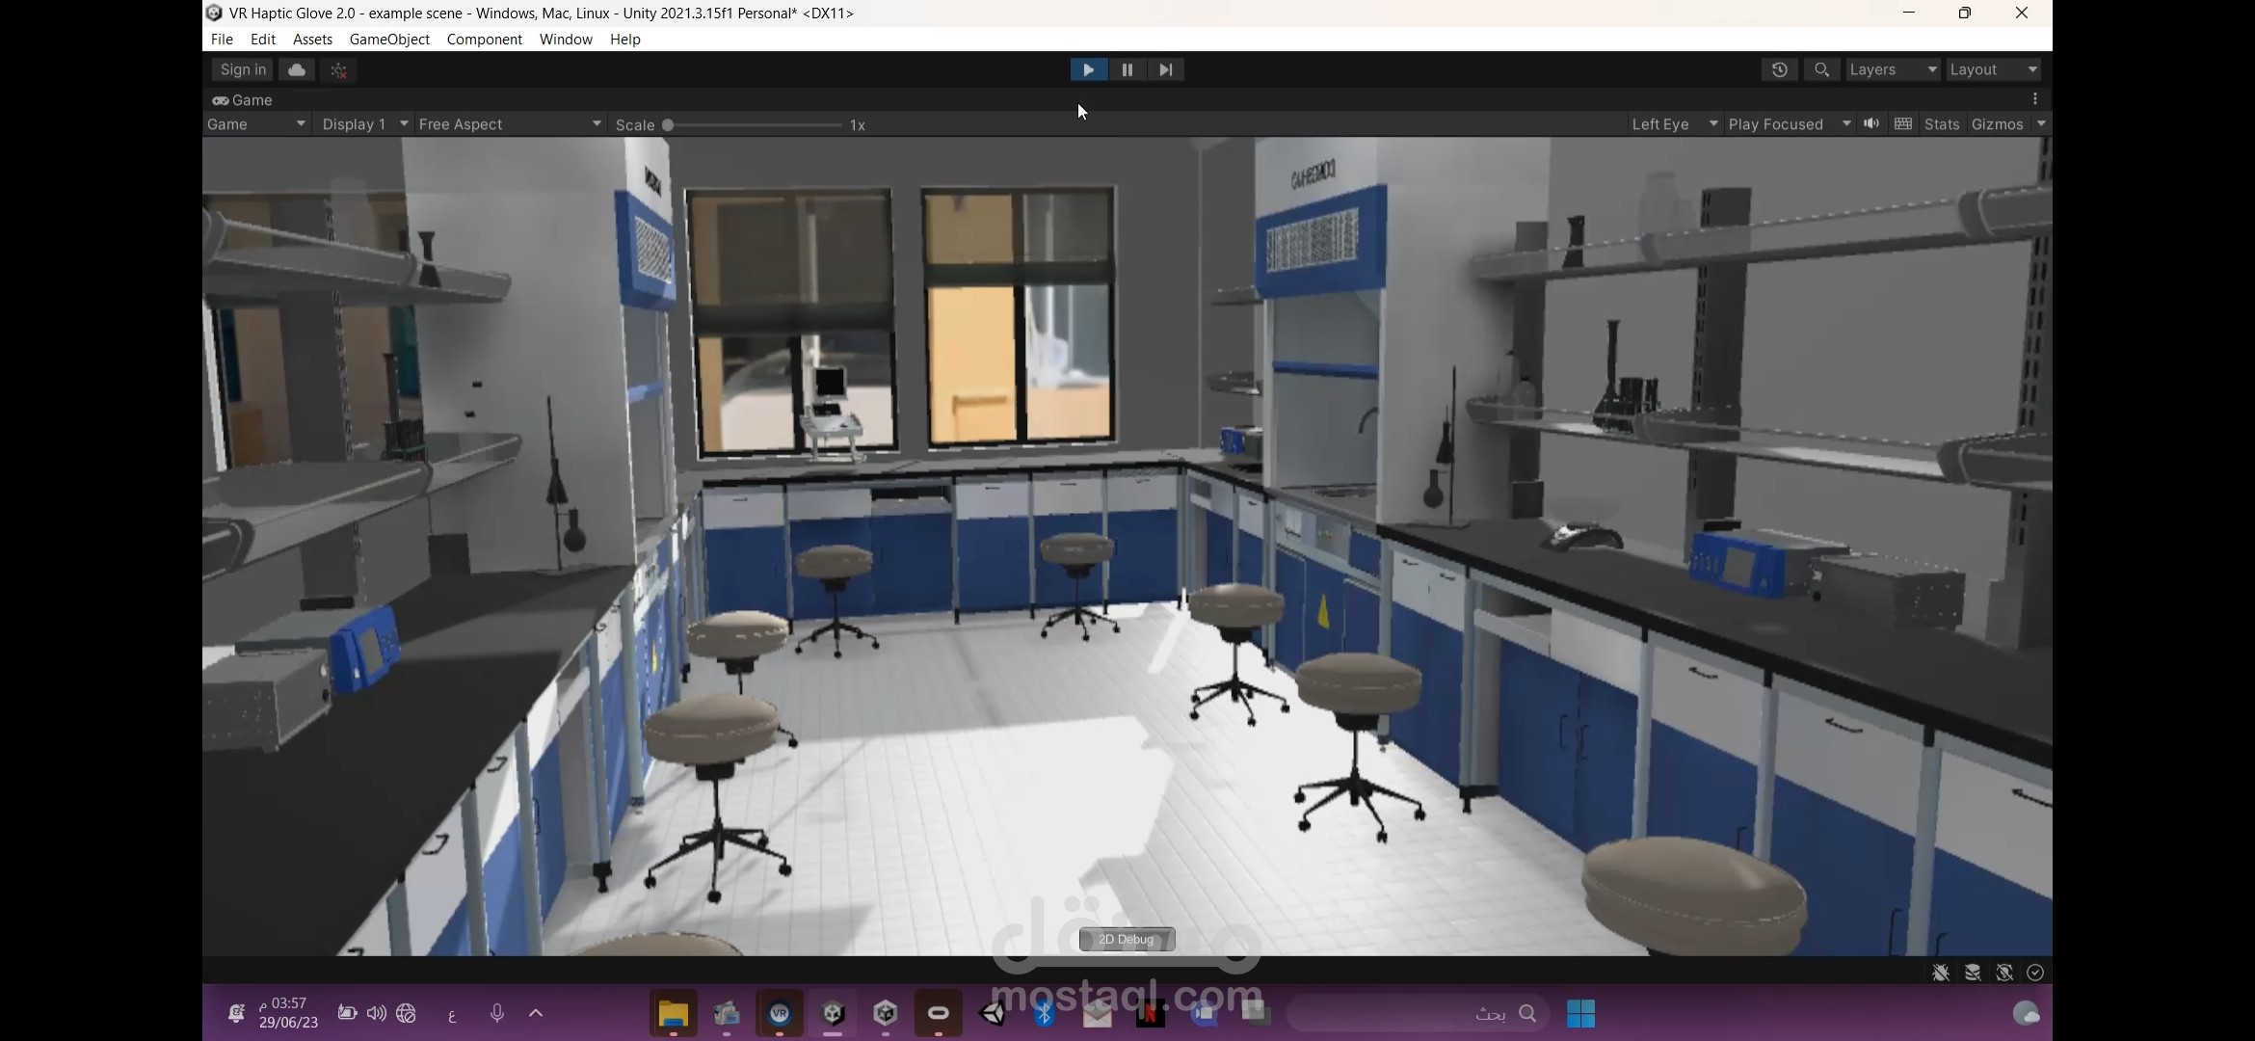Open the cloud services icon
The height and width of the screenshot is (1041, 2255).
297,69
